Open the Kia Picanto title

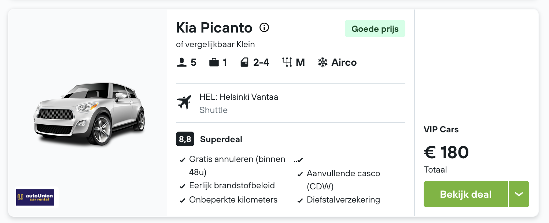tap(214, 28)
